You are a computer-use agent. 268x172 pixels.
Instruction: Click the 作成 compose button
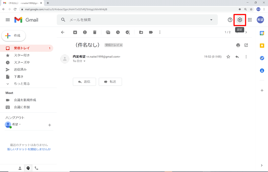coord(13,36)
